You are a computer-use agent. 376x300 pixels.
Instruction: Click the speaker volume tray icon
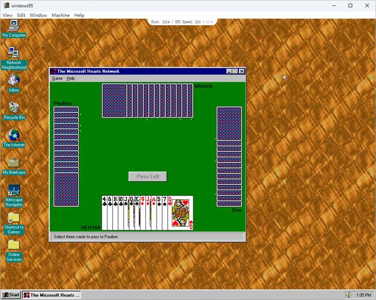(349, 295)
